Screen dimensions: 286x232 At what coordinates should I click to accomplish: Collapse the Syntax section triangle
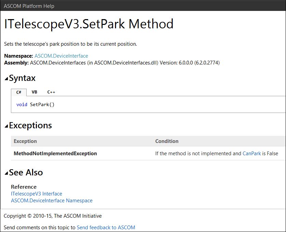tap(6, 79)
